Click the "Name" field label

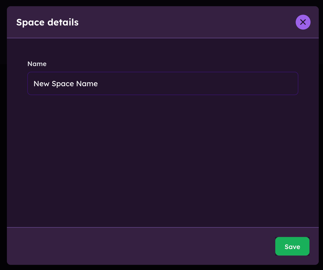point(37,64)
